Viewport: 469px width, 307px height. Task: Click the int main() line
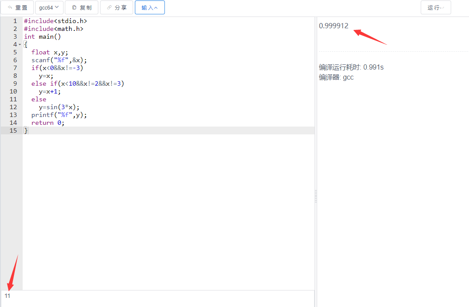42,37
